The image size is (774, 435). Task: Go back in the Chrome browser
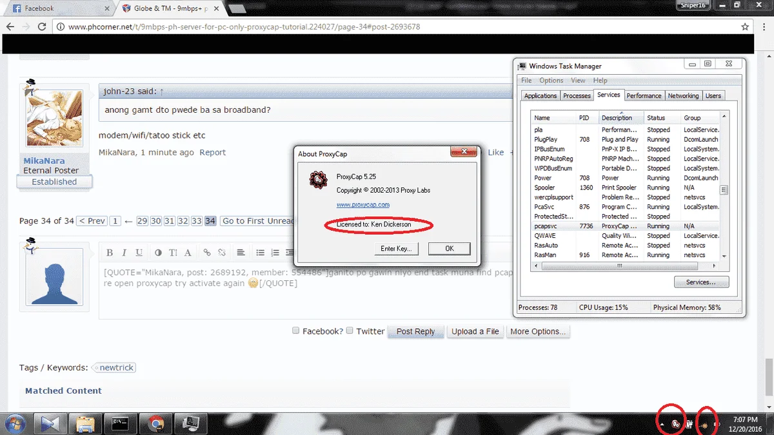point(10,27)
